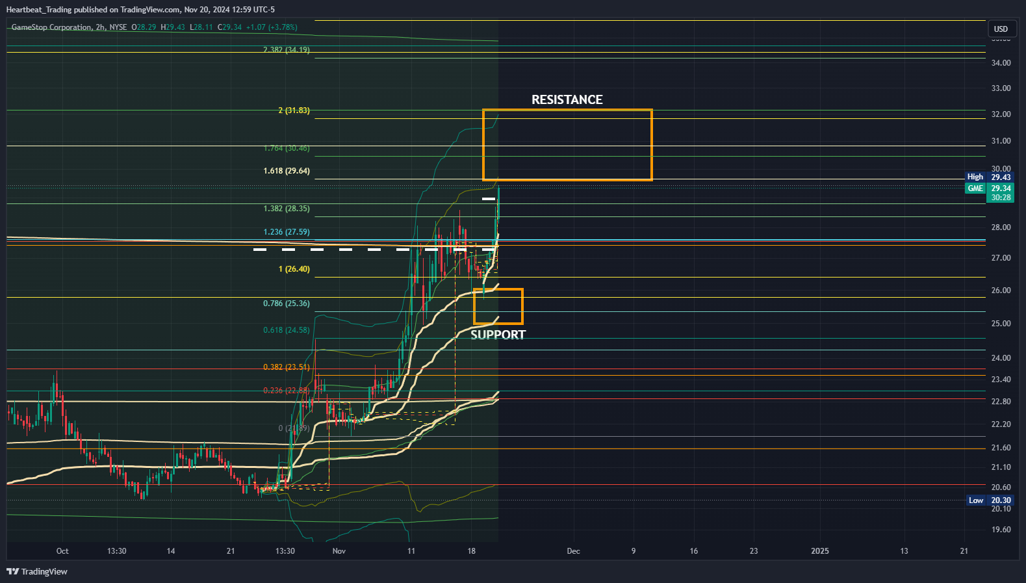Click the 9 date on time axis

(634, 551)
